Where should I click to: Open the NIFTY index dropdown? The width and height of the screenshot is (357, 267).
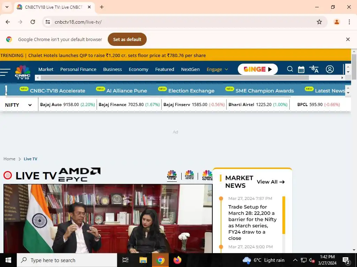[18, 105]
